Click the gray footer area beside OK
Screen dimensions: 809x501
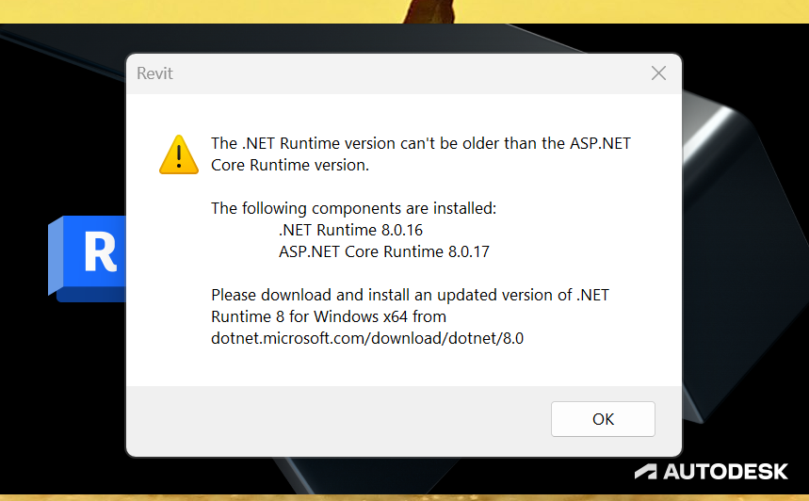330,420
